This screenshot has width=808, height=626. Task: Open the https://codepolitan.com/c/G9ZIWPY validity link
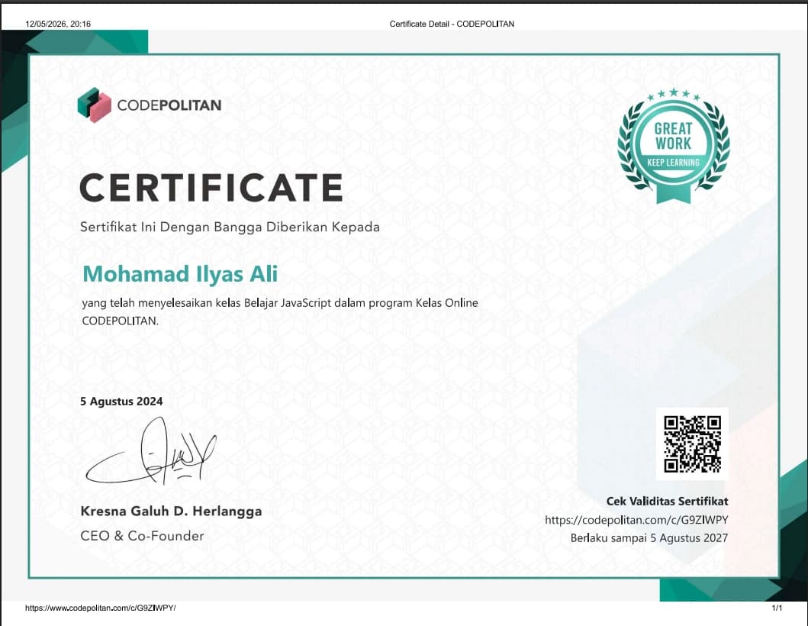click(636, 520)
